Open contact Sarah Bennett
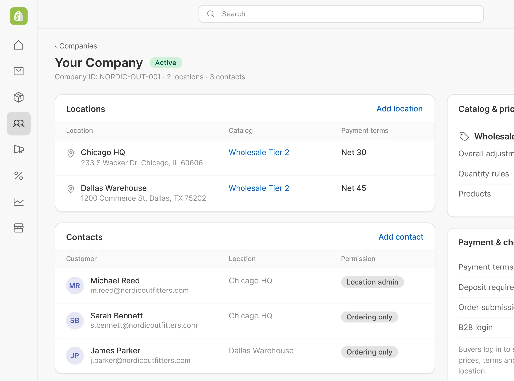This screenshot has height=381, width=514. coord(116,316)
